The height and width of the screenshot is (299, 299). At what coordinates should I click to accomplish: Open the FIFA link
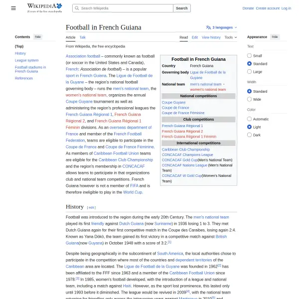(134, 186)
